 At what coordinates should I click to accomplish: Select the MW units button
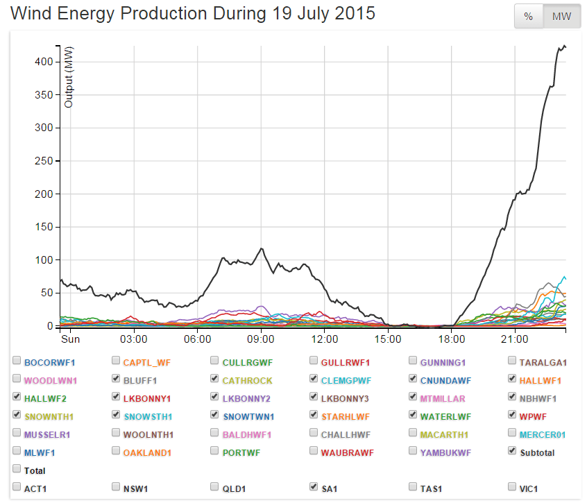[x=561, y=17]
